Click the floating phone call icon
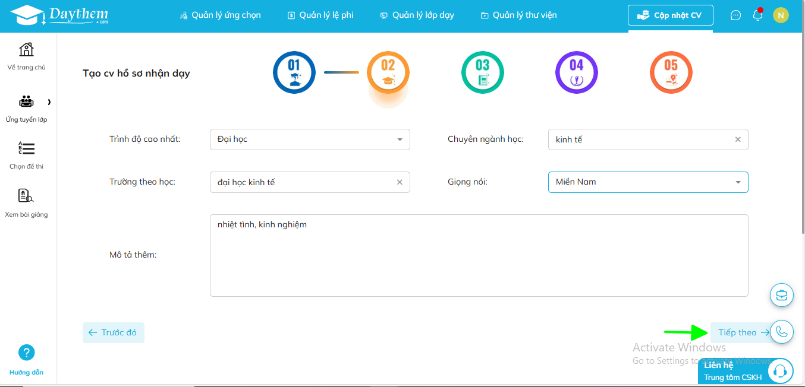The width and height of the screenshot is (805, 387). coord(782,332)
